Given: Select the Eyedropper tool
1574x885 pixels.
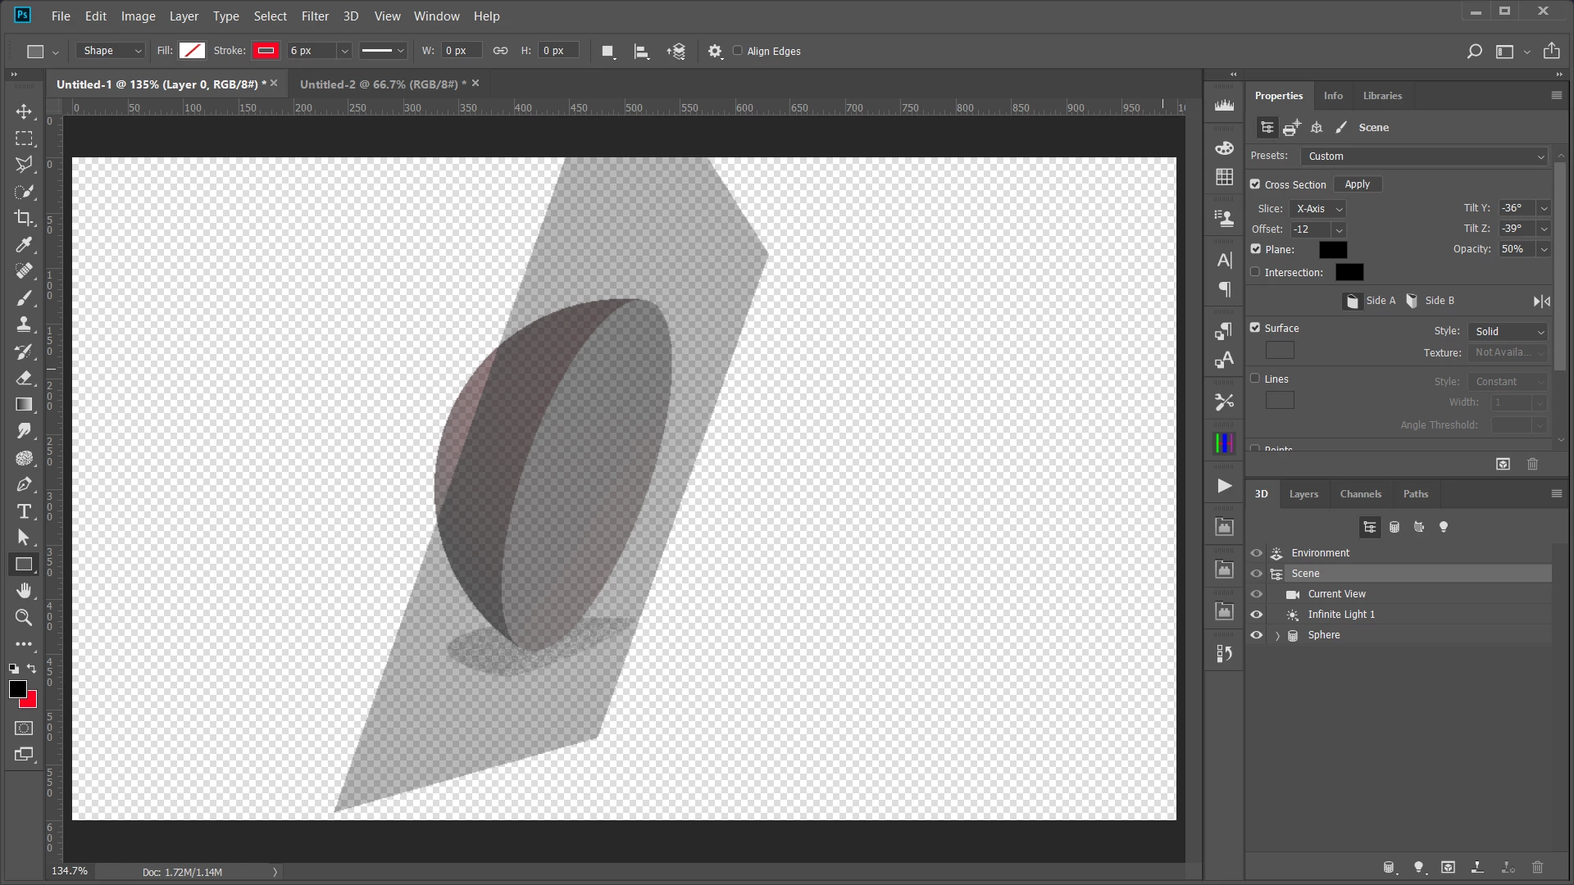Looking at the screenshot, I should pyautogui.click(x=24, y=244).
